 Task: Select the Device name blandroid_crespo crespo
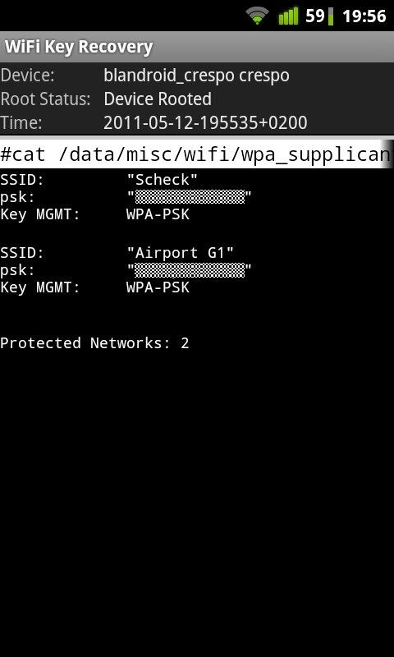click(x=196, y=76)
